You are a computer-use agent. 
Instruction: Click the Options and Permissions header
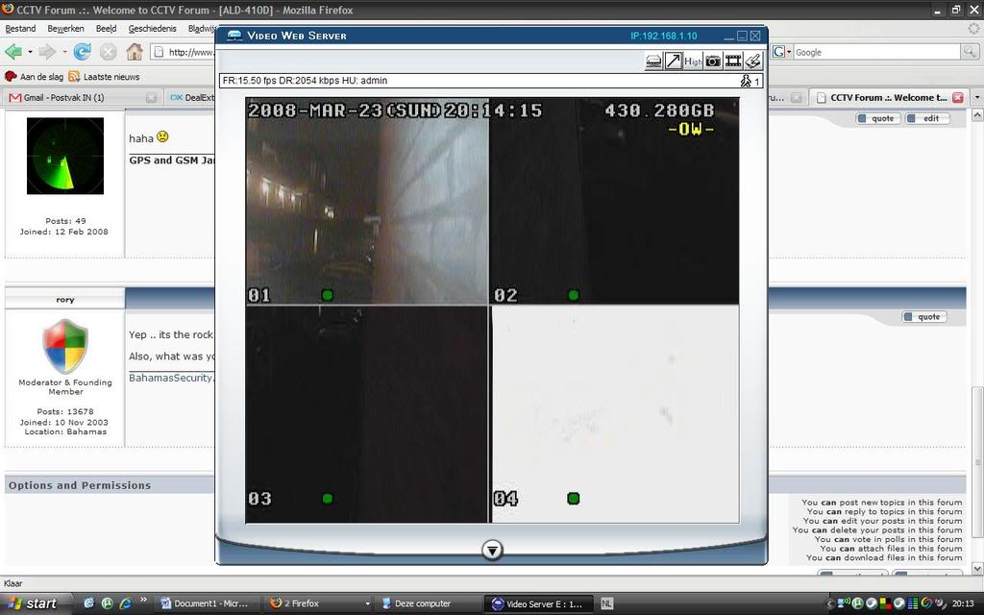point(80,485)
